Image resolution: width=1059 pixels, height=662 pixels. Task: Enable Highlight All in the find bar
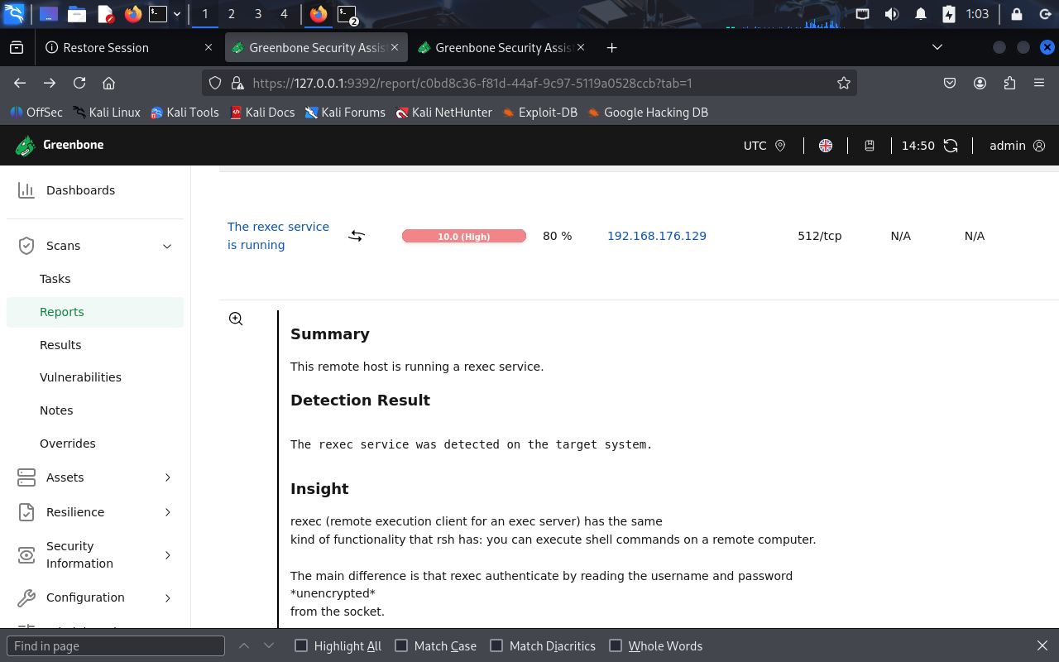pos(301,645)
